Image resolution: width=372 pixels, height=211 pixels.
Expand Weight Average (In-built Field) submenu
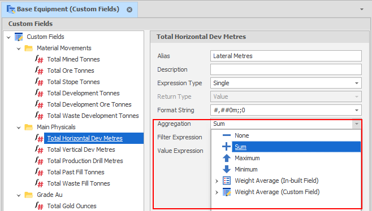click(217, 181)
